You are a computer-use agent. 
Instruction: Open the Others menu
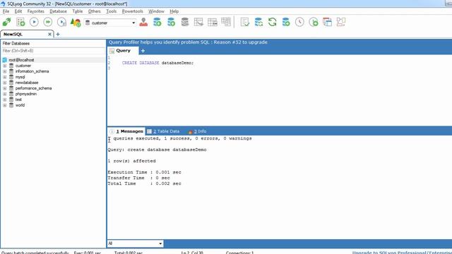[x=94, y=11]
